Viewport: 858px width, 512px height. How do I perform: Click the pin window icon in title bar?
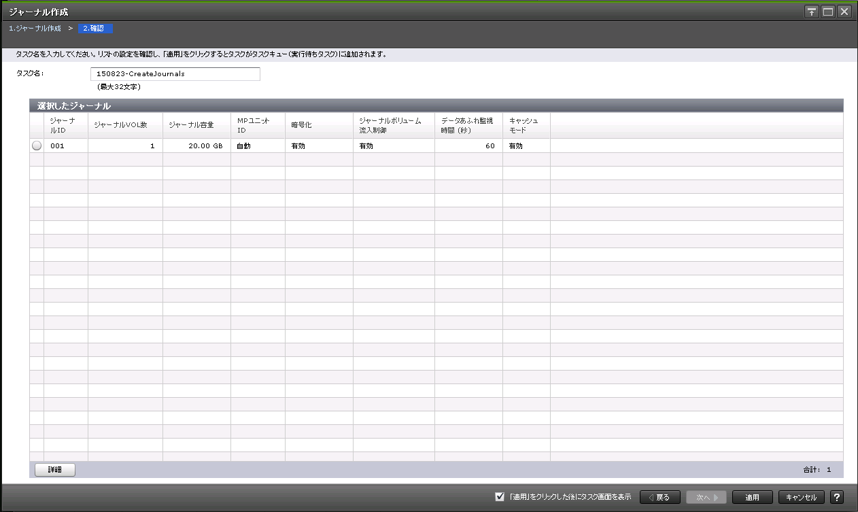tap(812, 12)
